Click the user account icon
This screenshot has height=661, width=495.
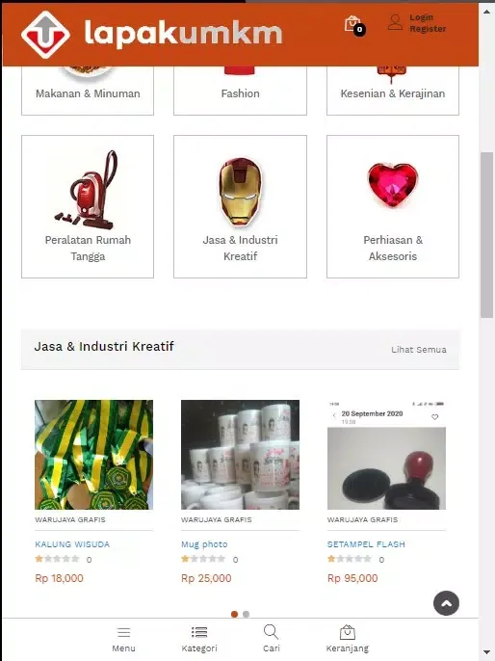(x=395, y=23)
